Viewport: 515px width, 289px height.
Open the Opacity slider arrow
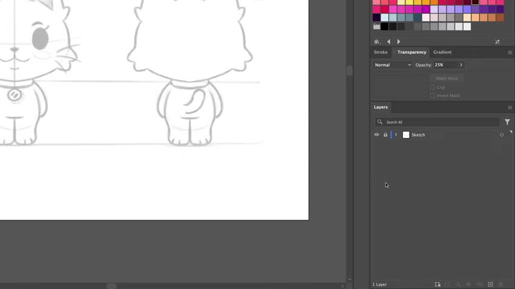click(461, 65)
